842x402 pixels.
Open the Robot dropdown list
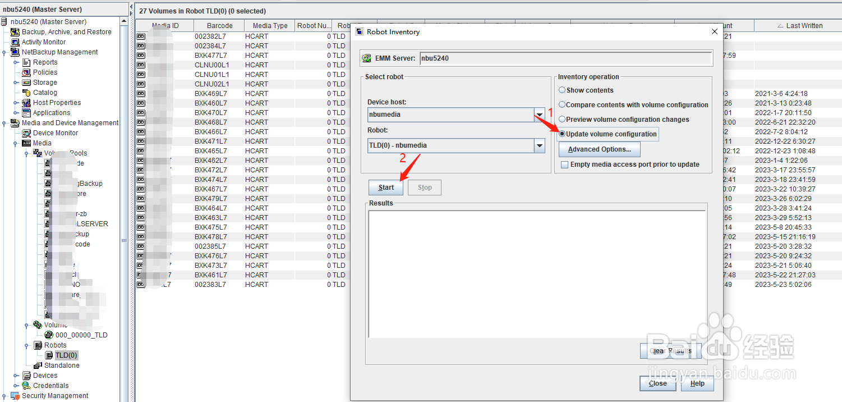pos(540,146)
